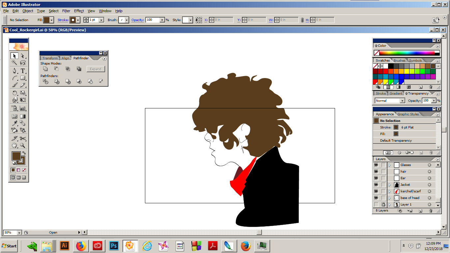This screenshot has height=253, width=450.
Task: Select the Scale tool
Action: click(x=23, y=93)
